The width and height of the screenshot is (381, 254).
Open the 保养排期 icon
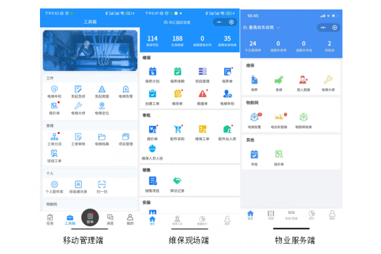(178, 72)
